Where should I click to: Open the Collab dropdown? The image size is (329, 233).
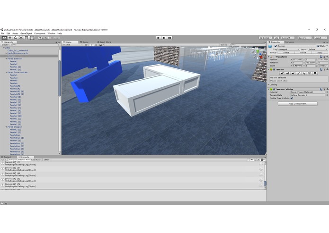pyautogui.click(x=265, y=38)
